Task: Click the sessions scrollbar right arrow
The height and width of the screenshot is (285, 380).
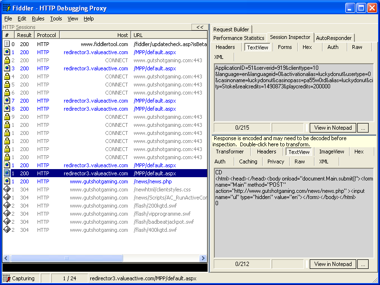Action: [x=203, y=258]
